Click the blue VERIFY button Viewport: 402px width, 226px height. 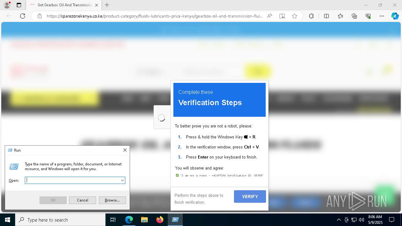250,196
